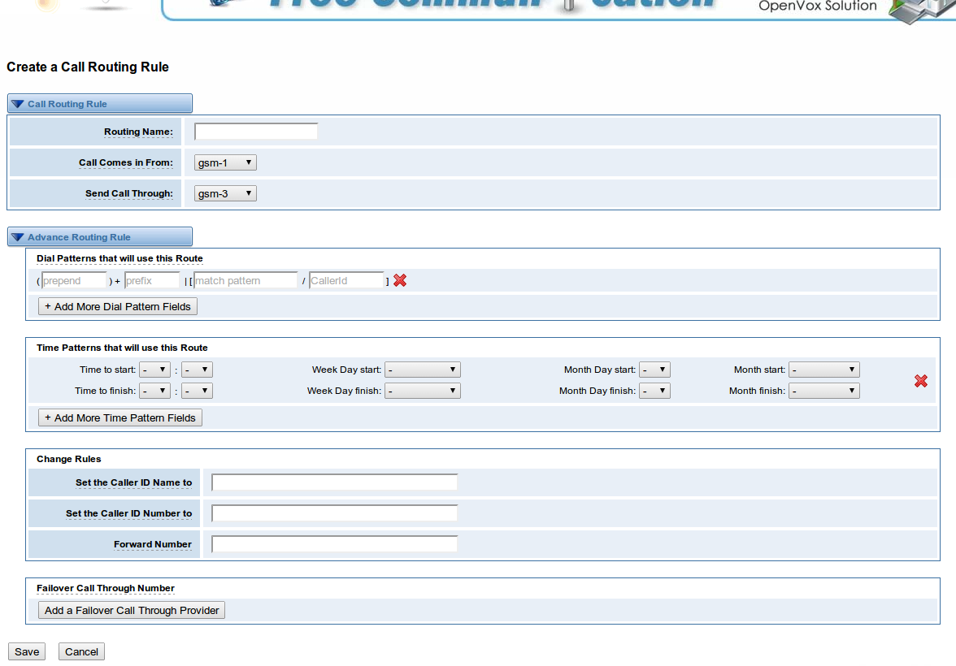Remove the time pattern row via red X
Screen dimensions: 956x666
click(x=920, y=381)
